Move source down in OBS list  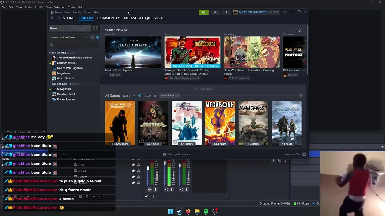[100, 196]
